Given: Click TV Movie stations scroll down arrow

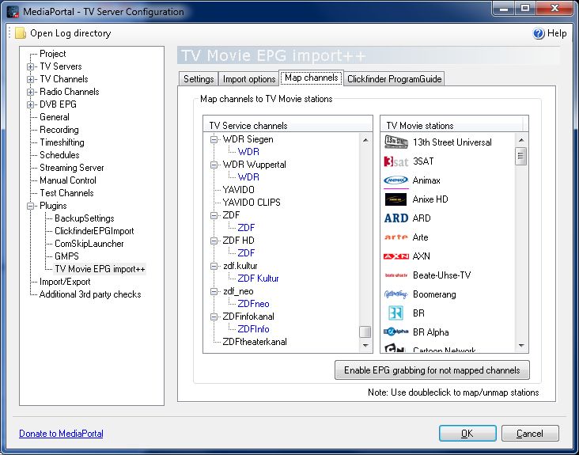Looking at the screenshot, I should (521, 346).
